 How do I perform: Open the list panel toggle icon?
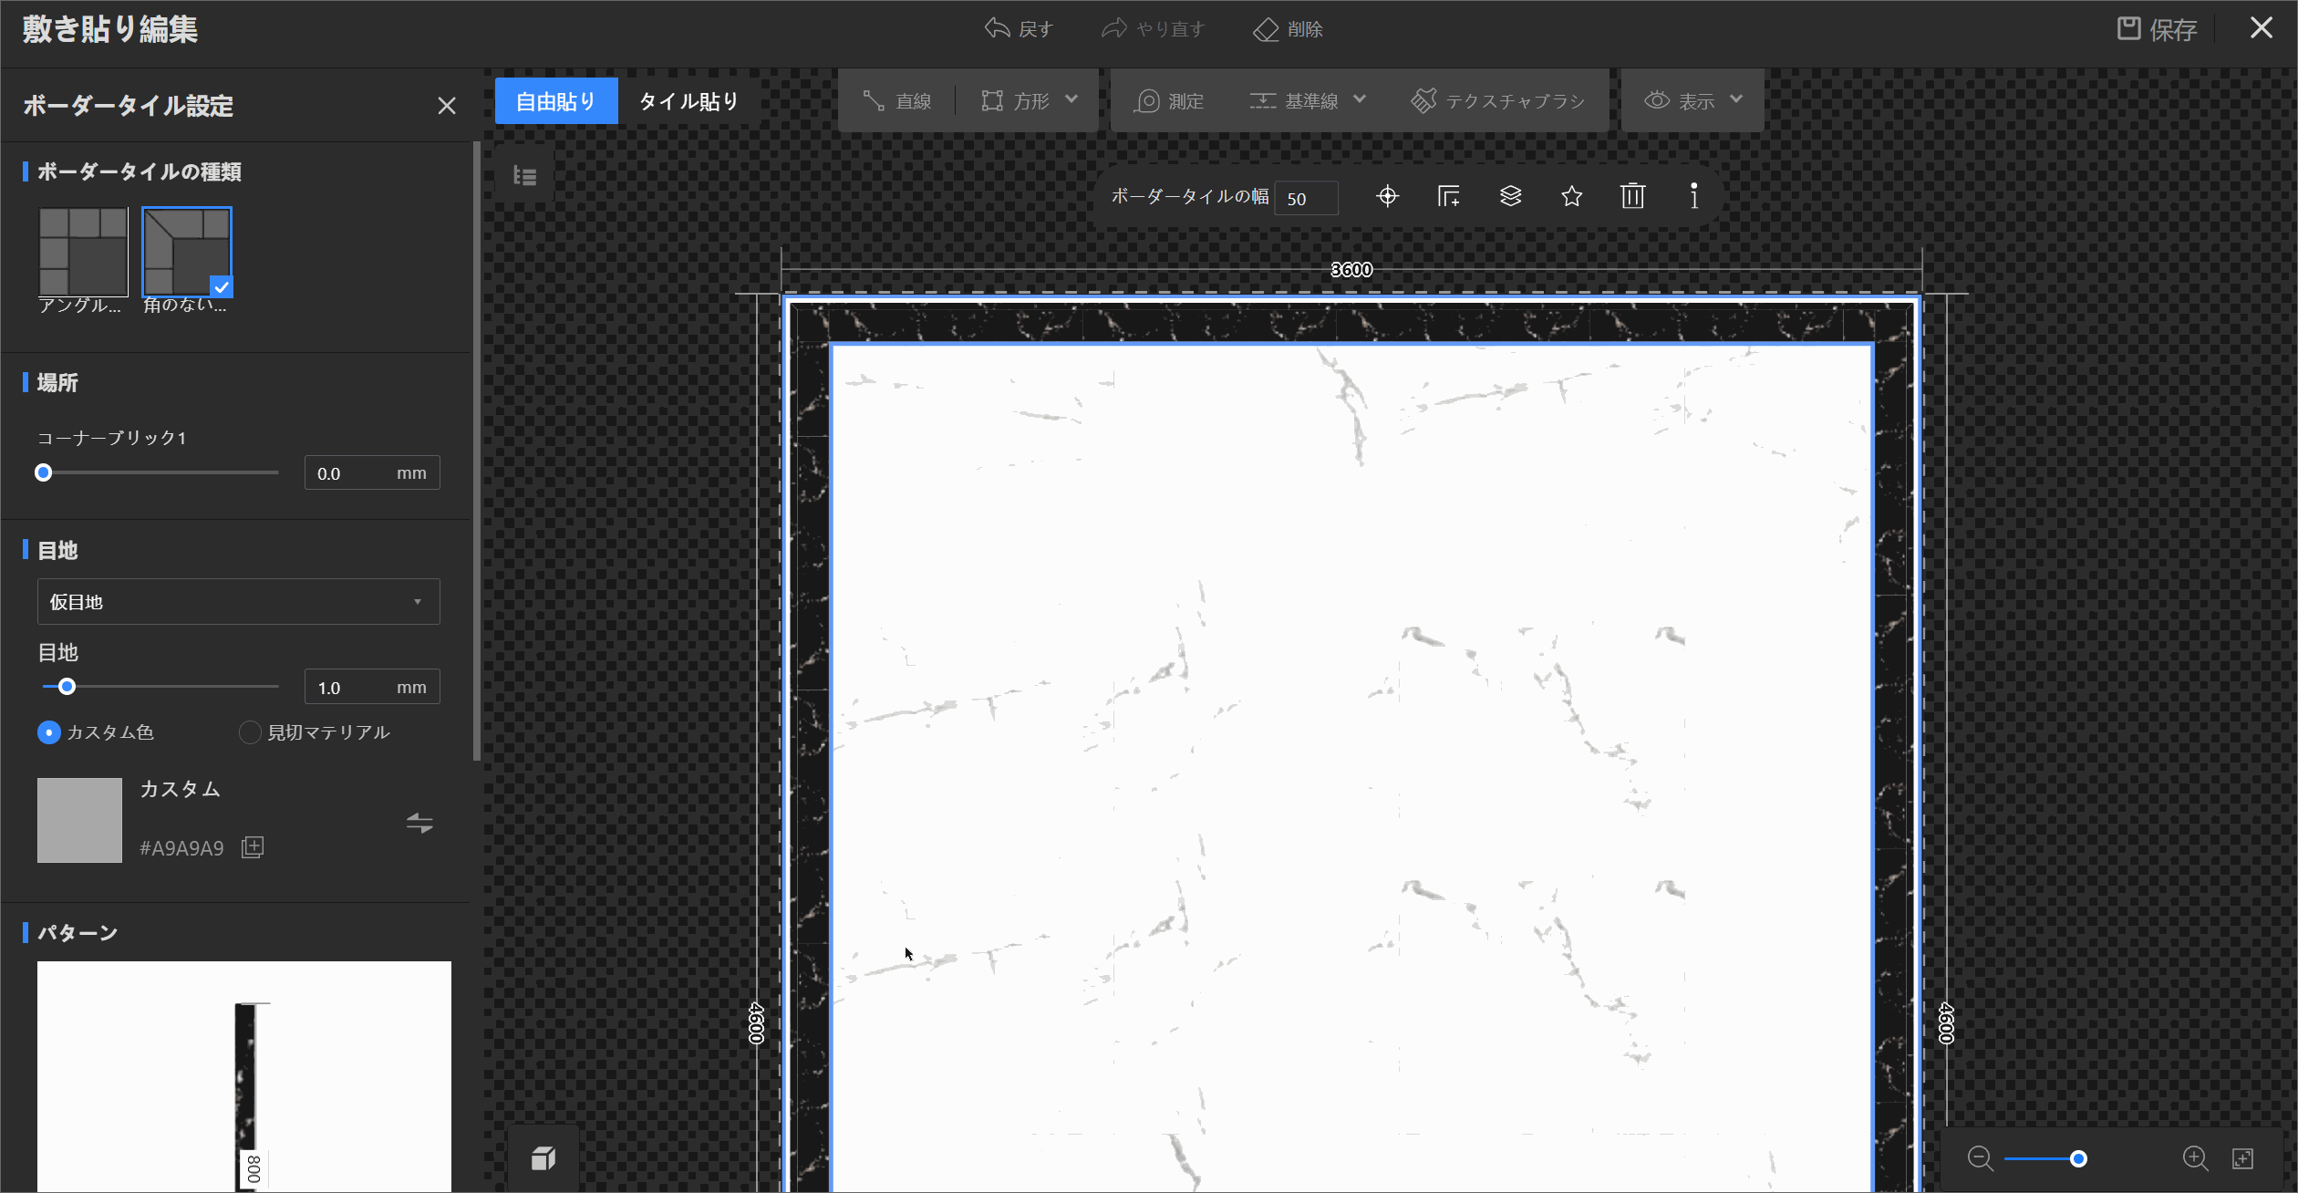tap(524, 175)
